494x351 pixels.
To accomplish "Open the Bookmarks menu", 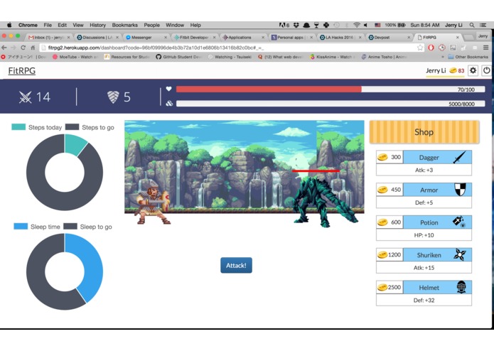I will coord(125,25).
